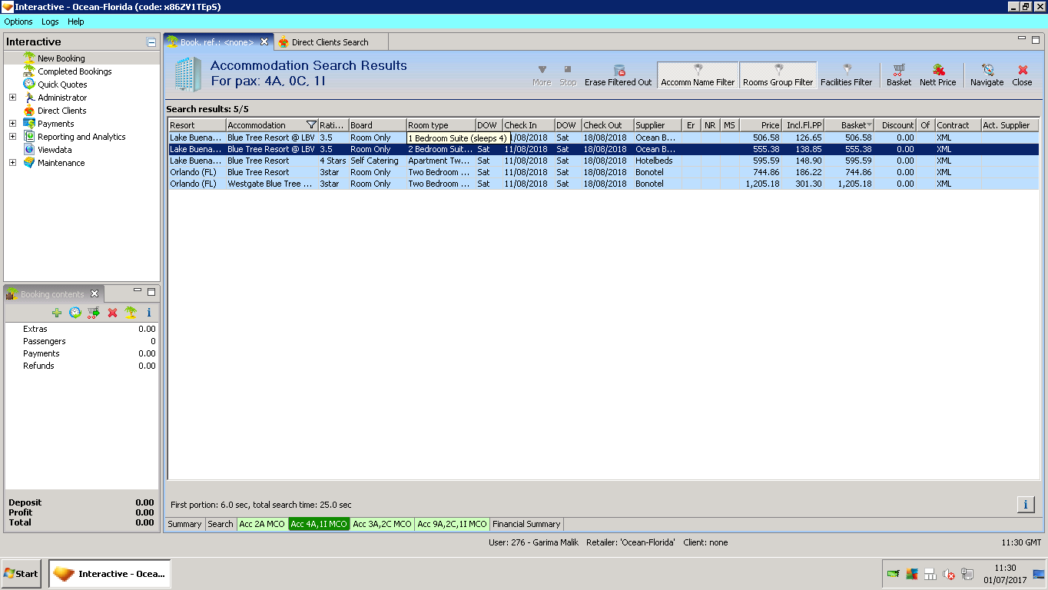Toggle the Facilities Filter

point(846,75)
